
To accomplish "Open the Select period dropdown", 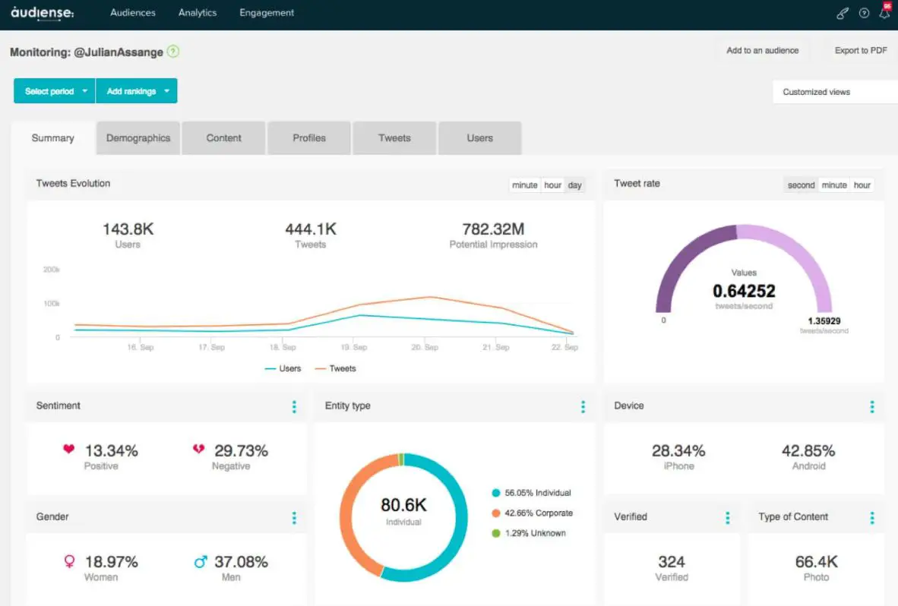I will (x=55, y=91).
